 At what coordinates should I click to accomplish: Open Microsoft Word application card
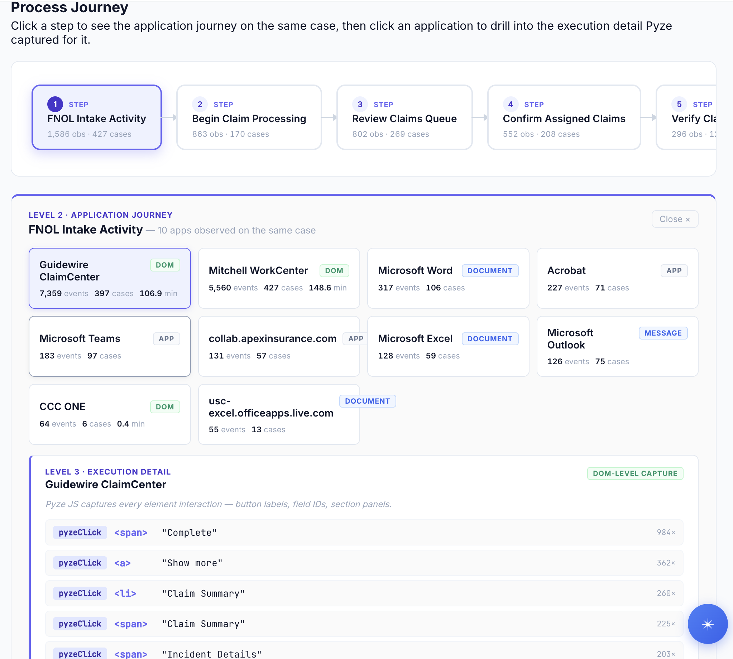pos(448,278)
